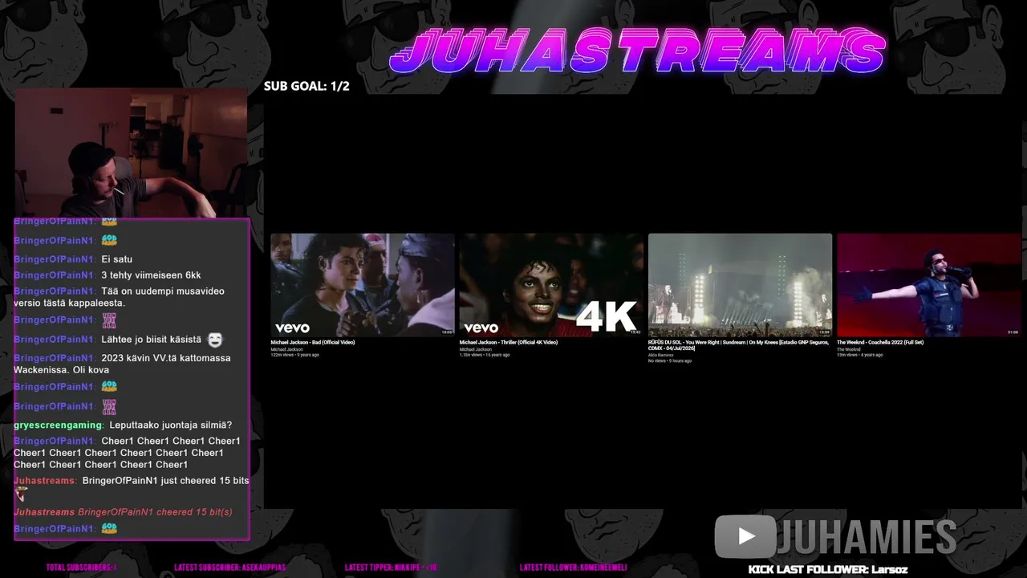Click the YouTube play logo beside JUHAMIES

tap(745, 536)
